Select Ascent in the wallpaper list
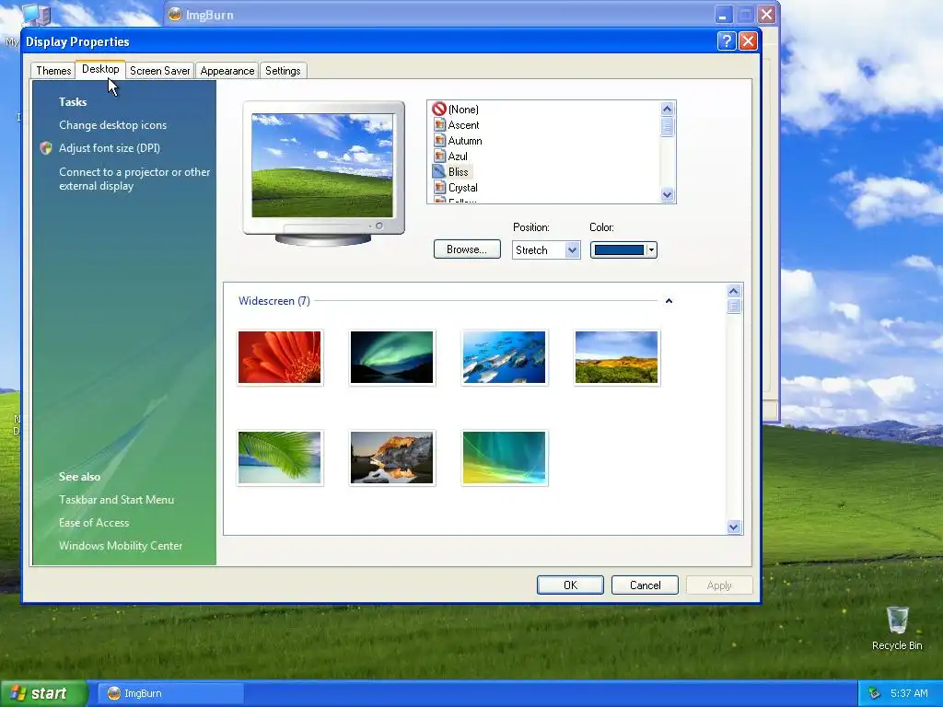The image size is (943, 707). [464, 125]
